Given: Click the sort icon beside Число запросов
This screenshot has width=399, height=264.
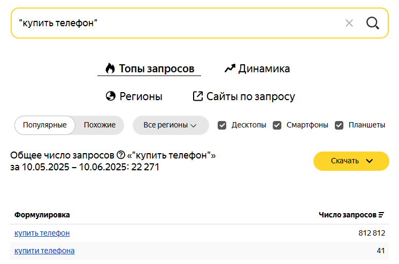Looking at the screenshot, I should point(381,215).
